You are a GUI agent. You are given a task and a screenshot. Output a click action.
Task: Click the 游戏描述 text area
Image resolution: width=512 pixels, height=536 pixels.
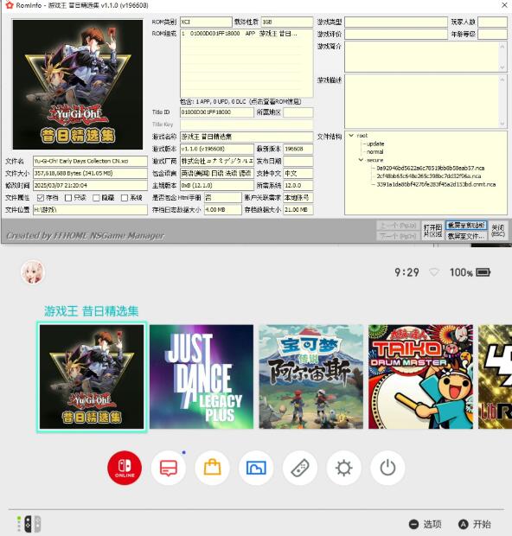click(x=421, y=101)
